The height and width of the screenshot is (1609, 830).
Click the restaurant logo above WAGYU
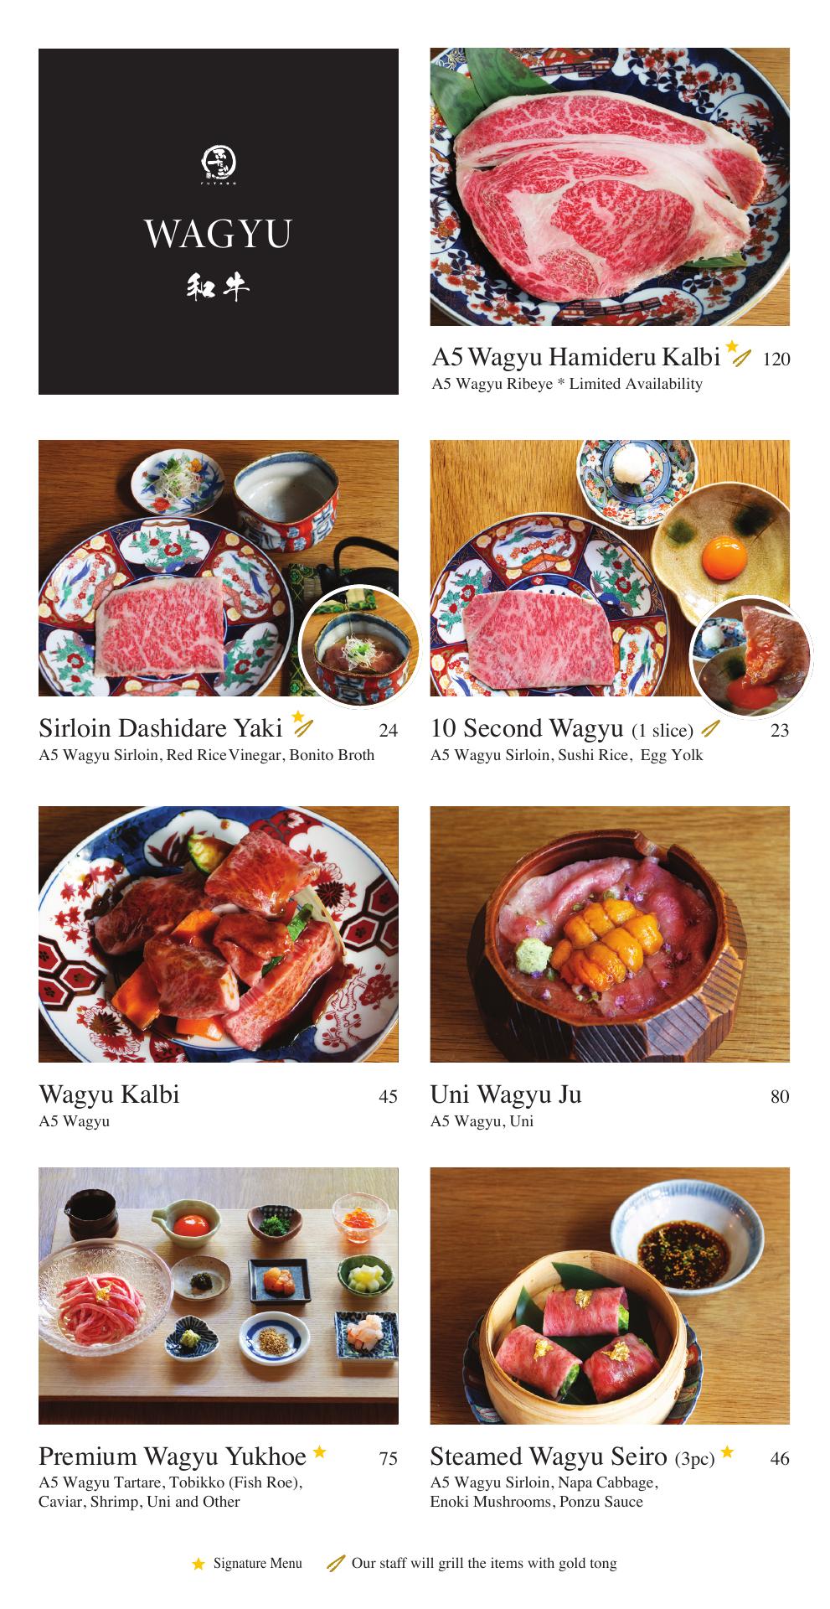coord(219,163)
